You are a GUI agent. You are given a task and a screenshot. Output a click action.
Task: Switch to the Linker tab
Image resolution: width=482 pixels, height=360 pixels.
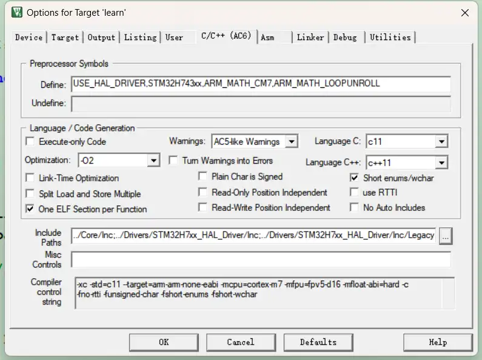click(x=310, y=38)
